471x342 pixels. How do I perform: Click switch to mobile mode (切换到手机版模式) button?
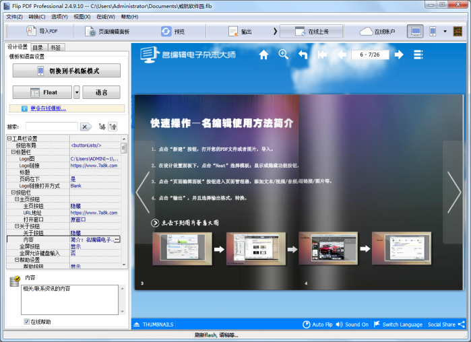[x=67, y=71]
